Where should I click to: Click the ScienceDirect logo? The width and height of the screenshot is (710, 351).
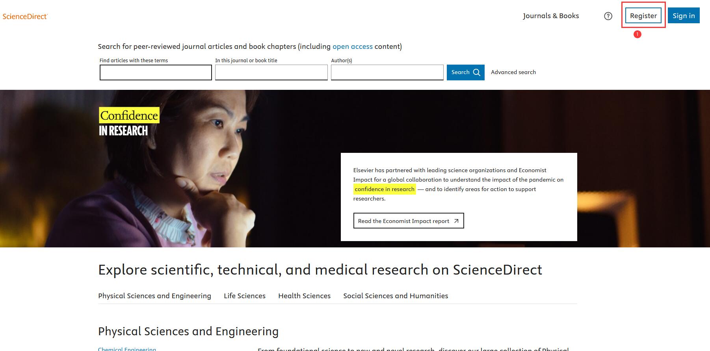[x=25, y=16]
